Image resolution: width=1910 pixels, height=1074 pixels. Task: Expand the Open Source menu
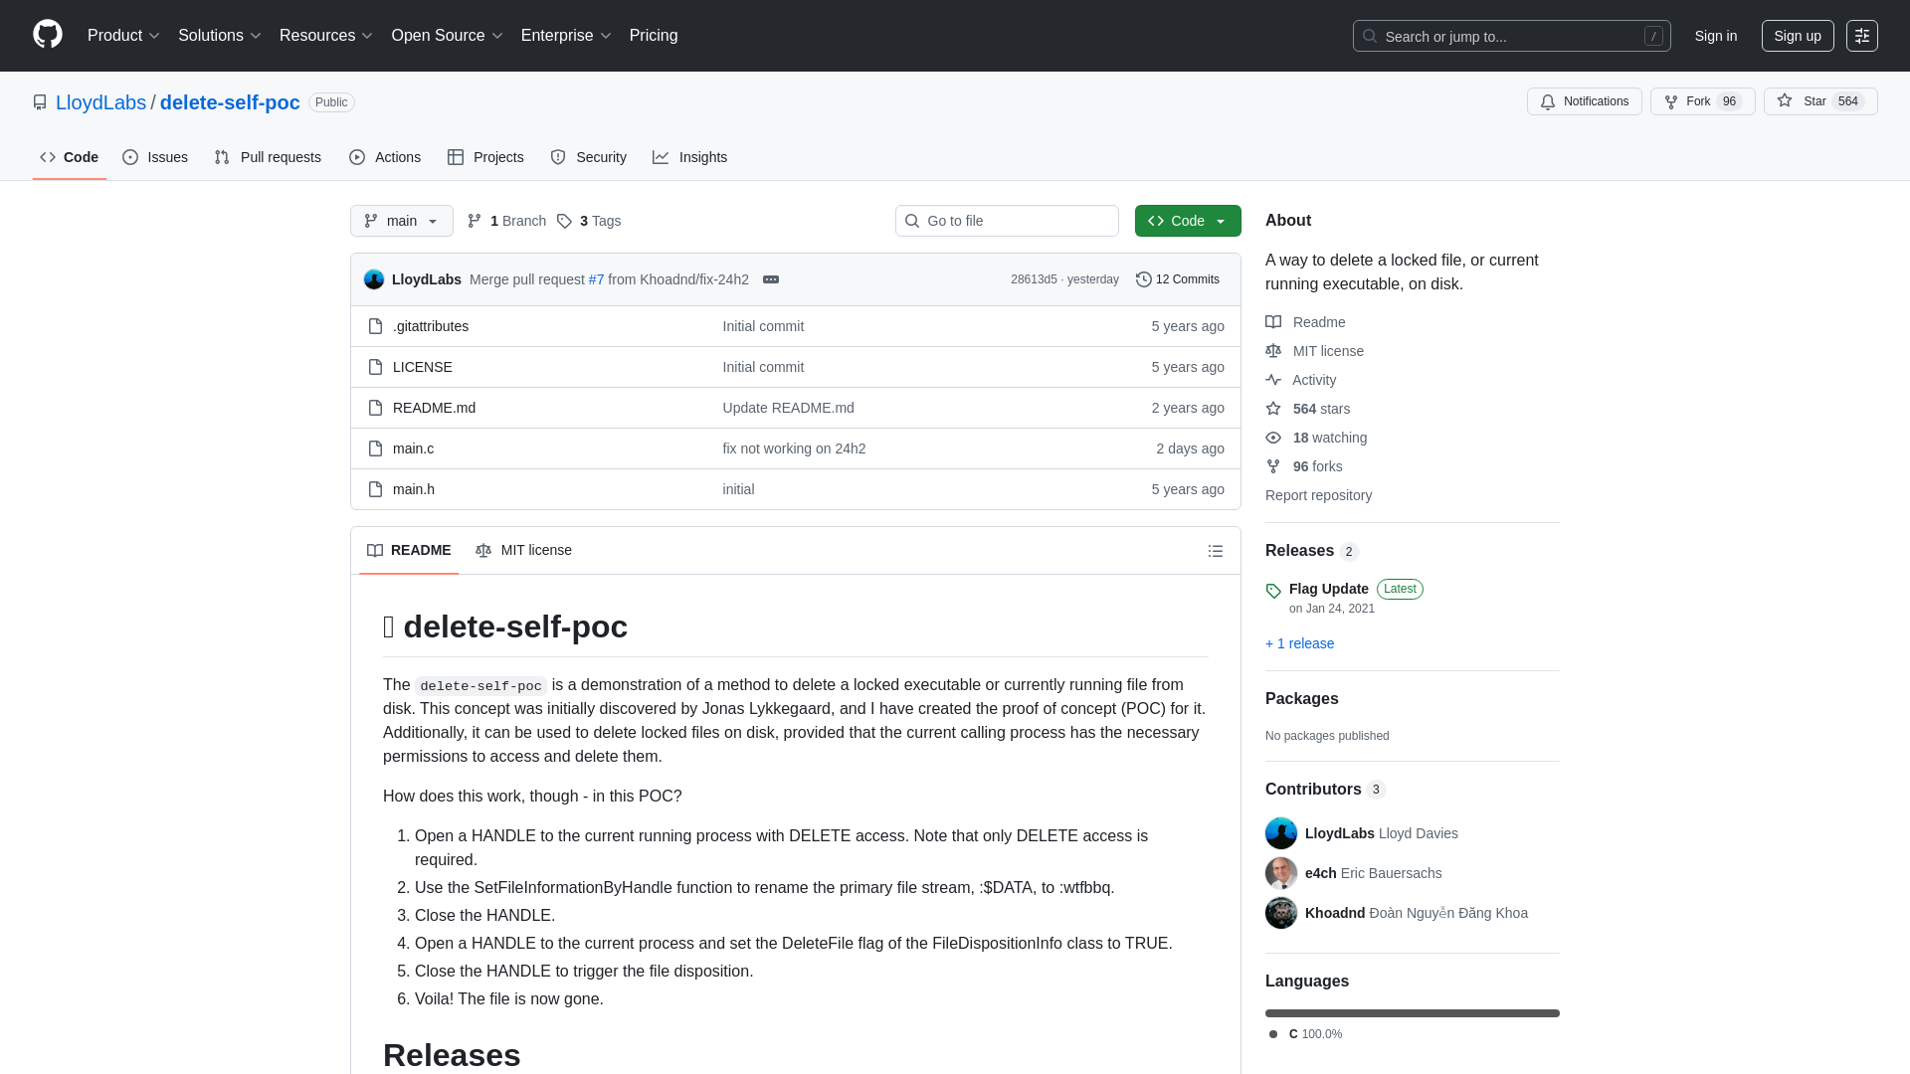(x=447, y=36)
